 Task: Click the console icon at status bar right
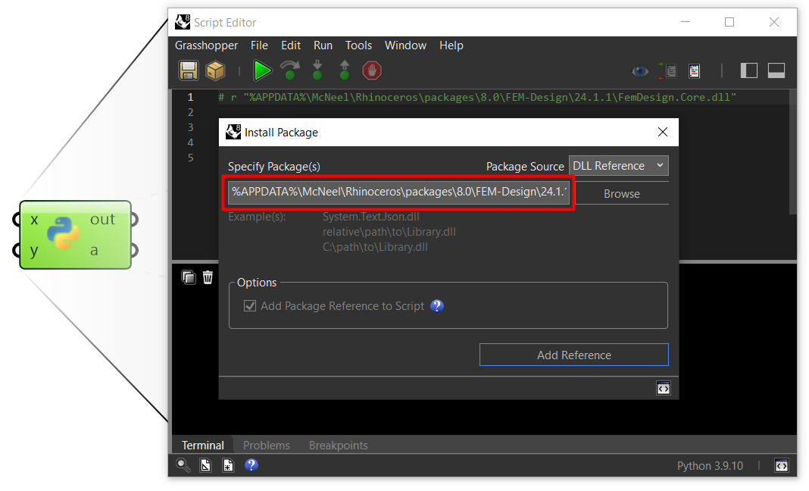tap(782, 466)
